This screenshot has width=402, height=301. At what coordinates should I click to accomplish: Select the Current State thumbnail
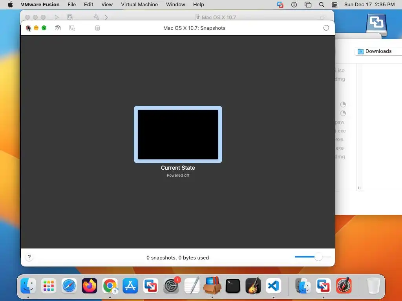(178, 134)
